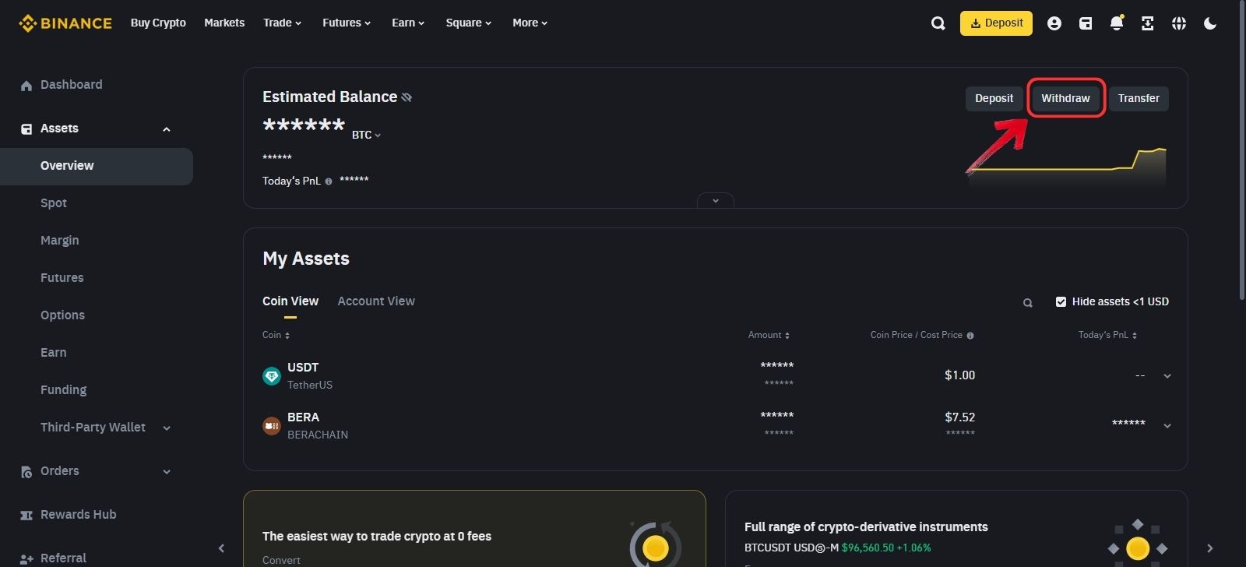The height and width of the screenshot is (567, 1246).
Task: Click BTCUSDT USD-M price text
Action: 838,548
